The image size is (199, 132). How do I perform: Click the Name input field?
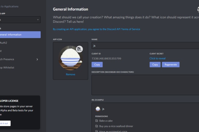click(145, 46)
